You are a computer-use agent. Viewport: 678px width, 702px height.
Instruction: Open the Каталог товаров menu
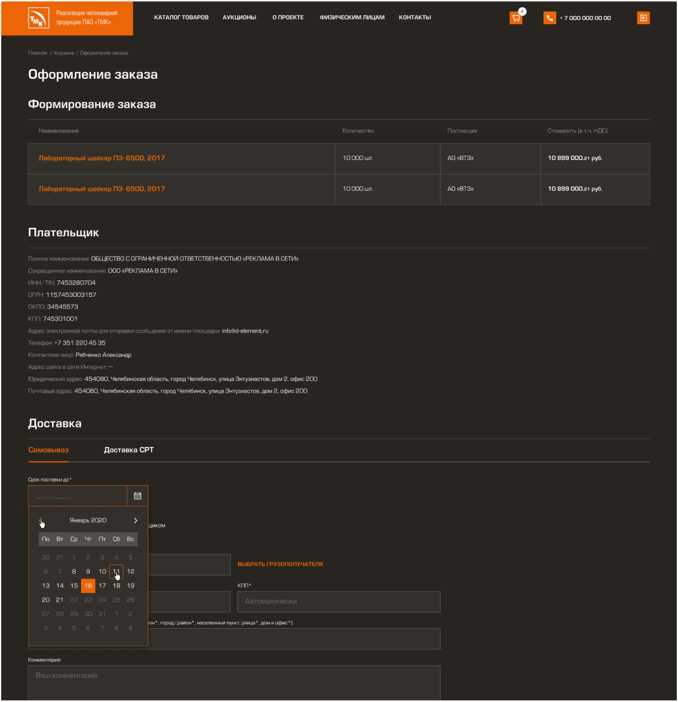click(181, 18)
